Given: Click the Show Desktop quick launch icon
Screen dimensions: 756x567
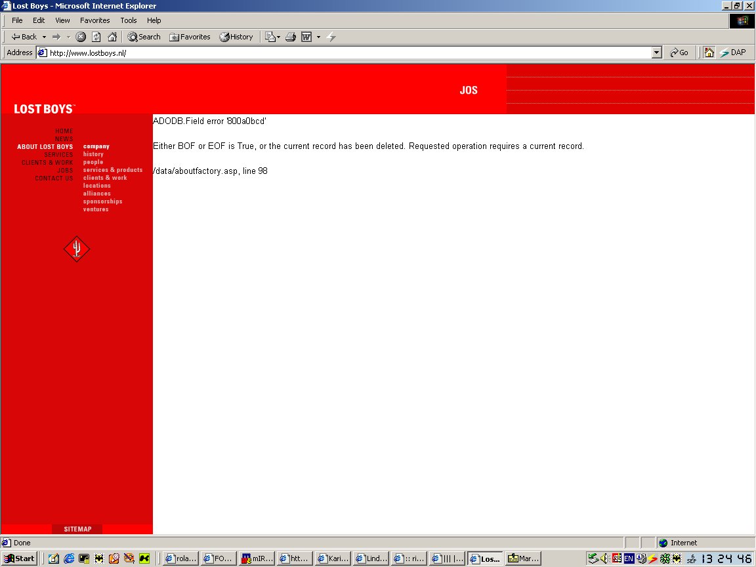Looking at the screenshot, I should click(54, 558).
